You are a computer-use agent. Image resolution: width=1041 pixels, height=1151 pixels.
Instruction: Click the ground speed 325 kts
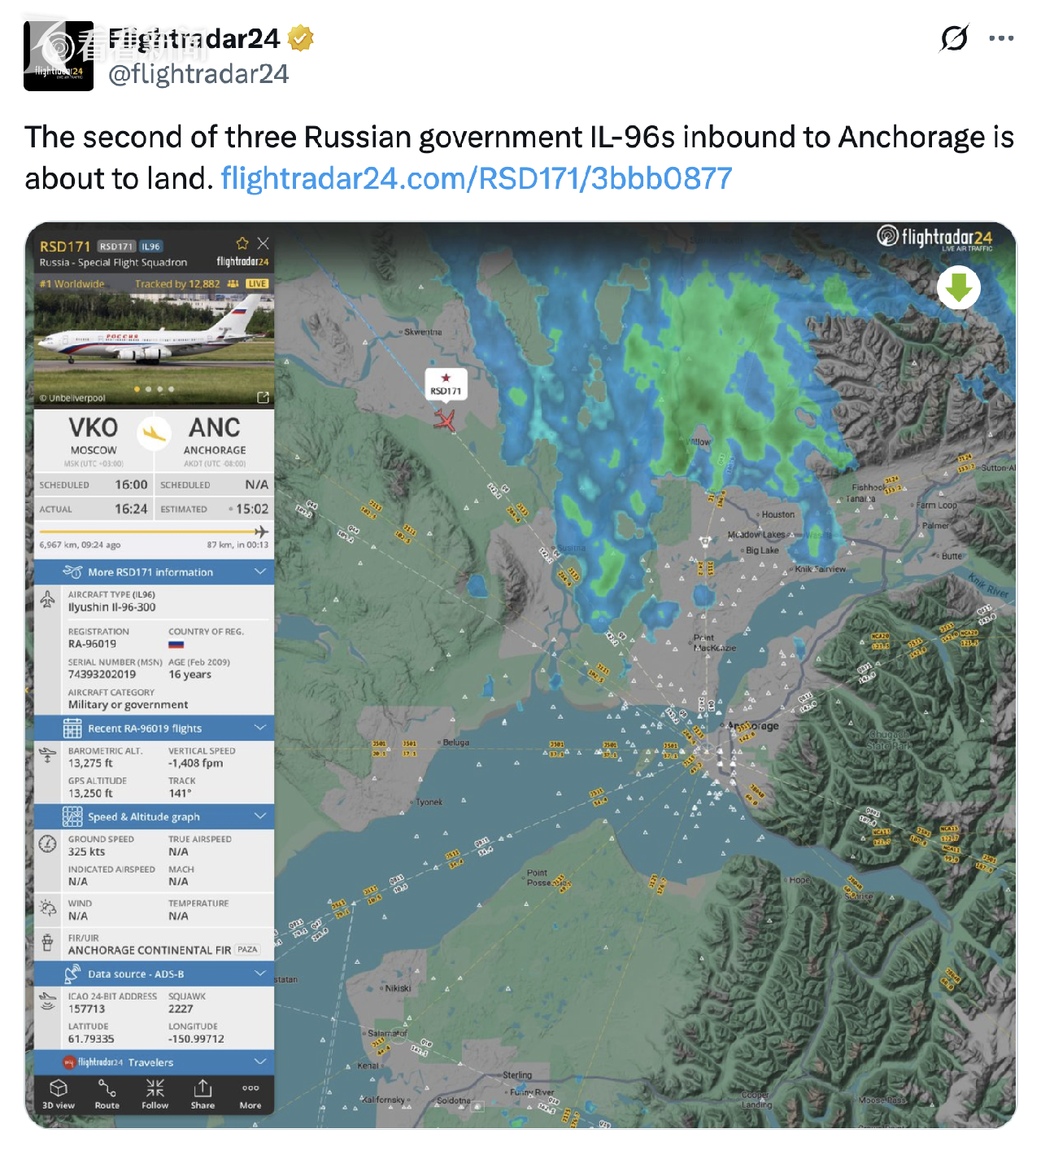coord(87,851)
